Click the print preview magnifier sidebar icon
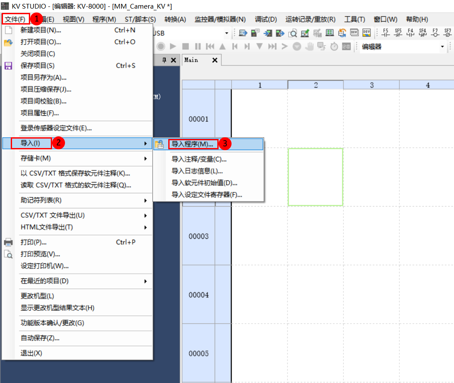 8,253
